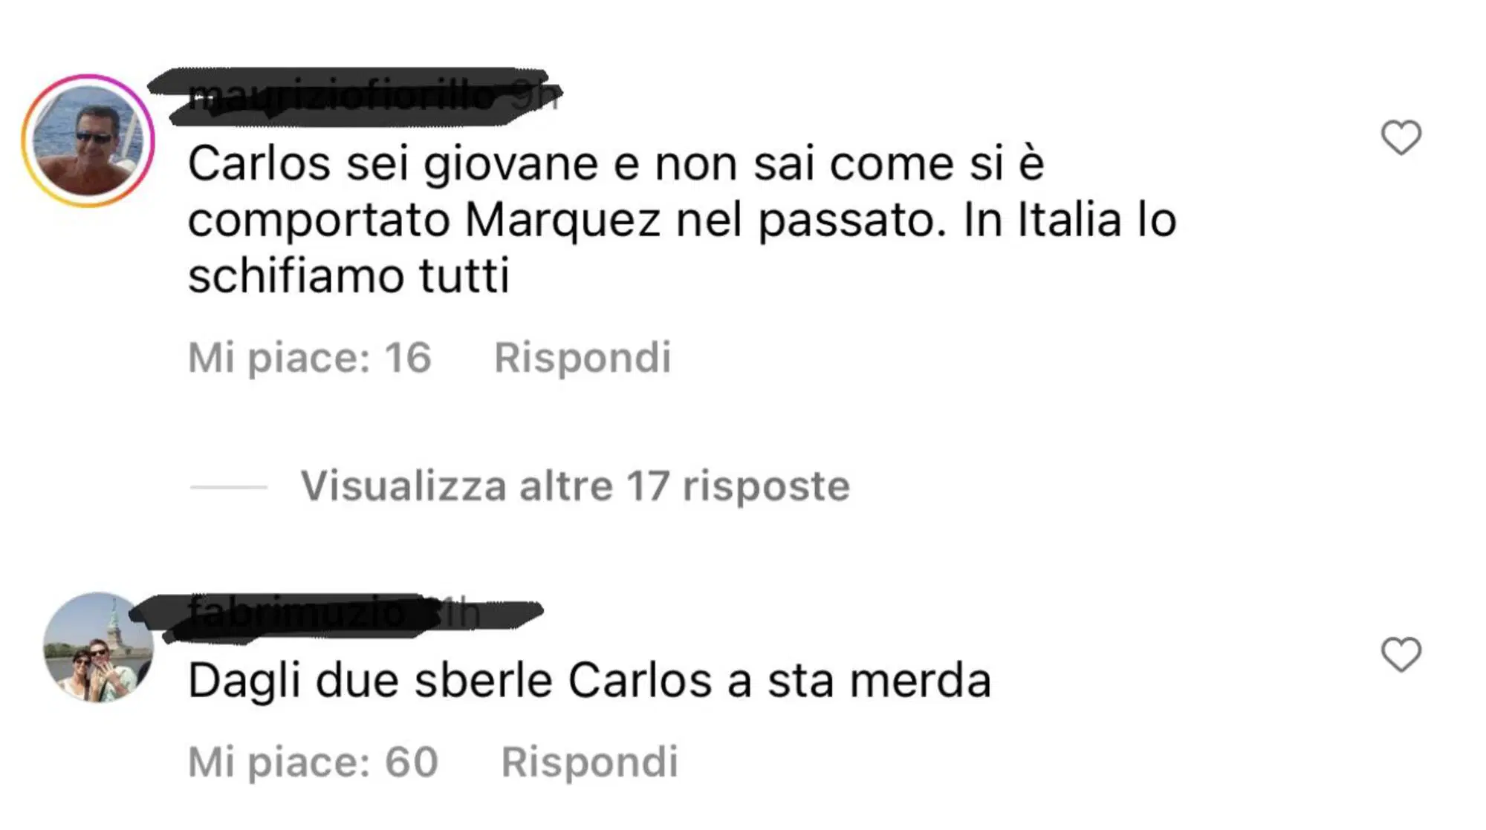Like the comment about Marquez
The image size is (1486, 830).
1401,137
